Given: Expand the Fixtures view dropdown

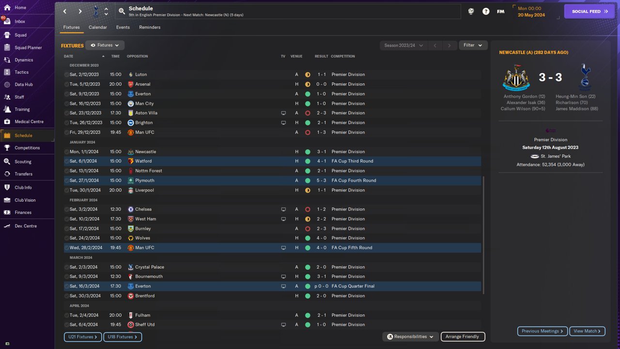Looking at the screenshot, I should coord(105,45).
